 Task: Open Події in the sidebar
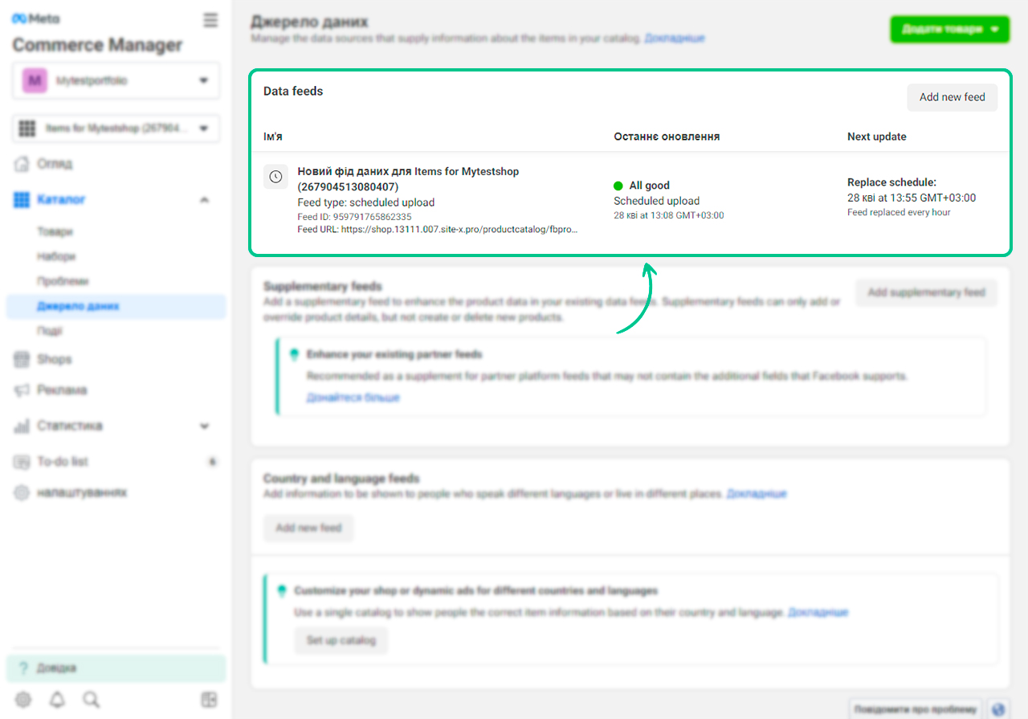tap(49, 331)
